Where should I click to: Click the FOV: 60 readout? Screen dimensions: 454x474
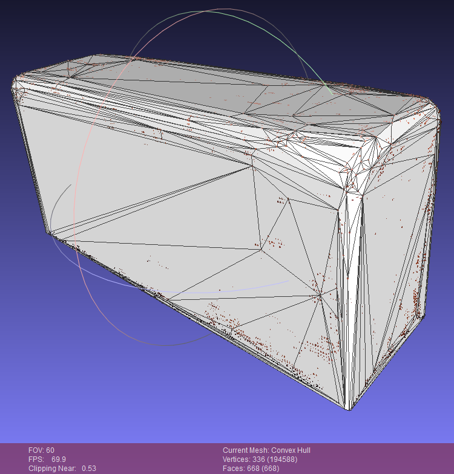click(41, 450)
